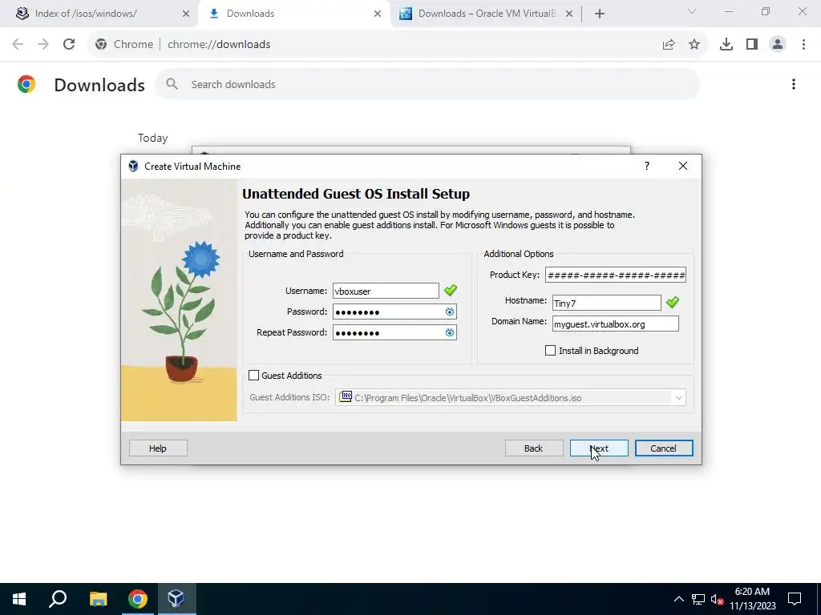Open Chrome downloads toolbar icon
The image size is (821, 615).
click(x=726, y=44)
